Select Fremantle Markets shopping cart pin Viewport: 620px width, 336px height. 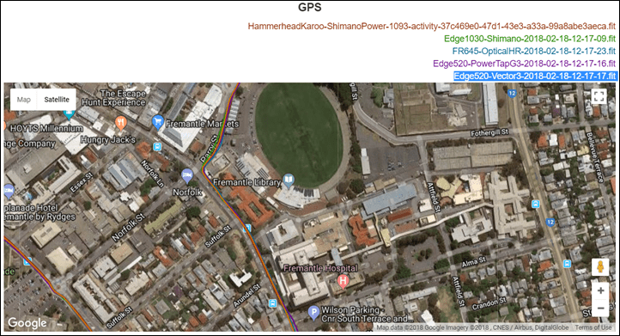click(x=158, y=121)
